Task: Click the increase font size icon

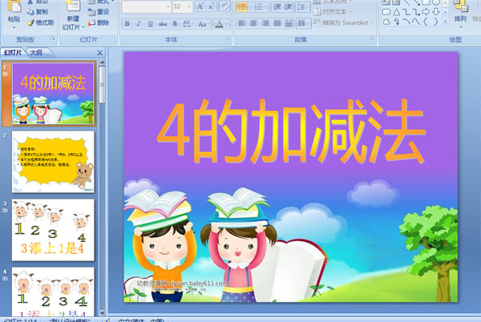Action: pyautogui.click(x=198, y=6)
